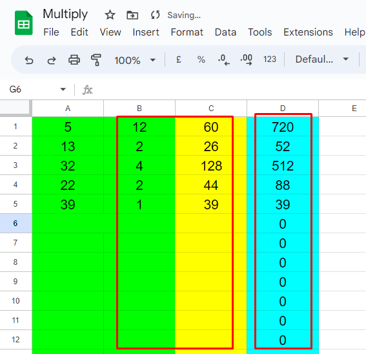Decrease decimal places

pyautogui.click(x=223, y=59)
